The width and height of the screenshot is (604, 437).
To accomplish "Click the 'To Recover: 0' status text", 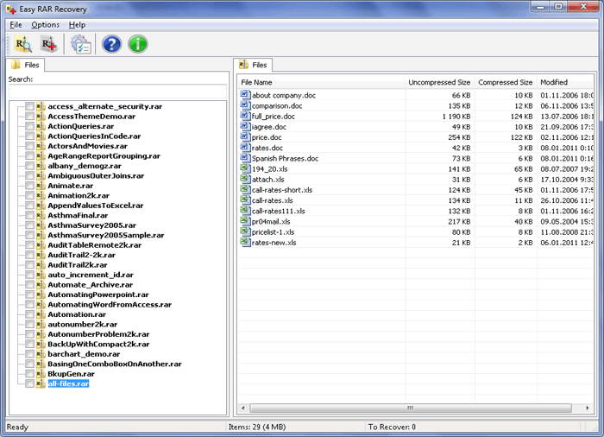I will [392, 427].
